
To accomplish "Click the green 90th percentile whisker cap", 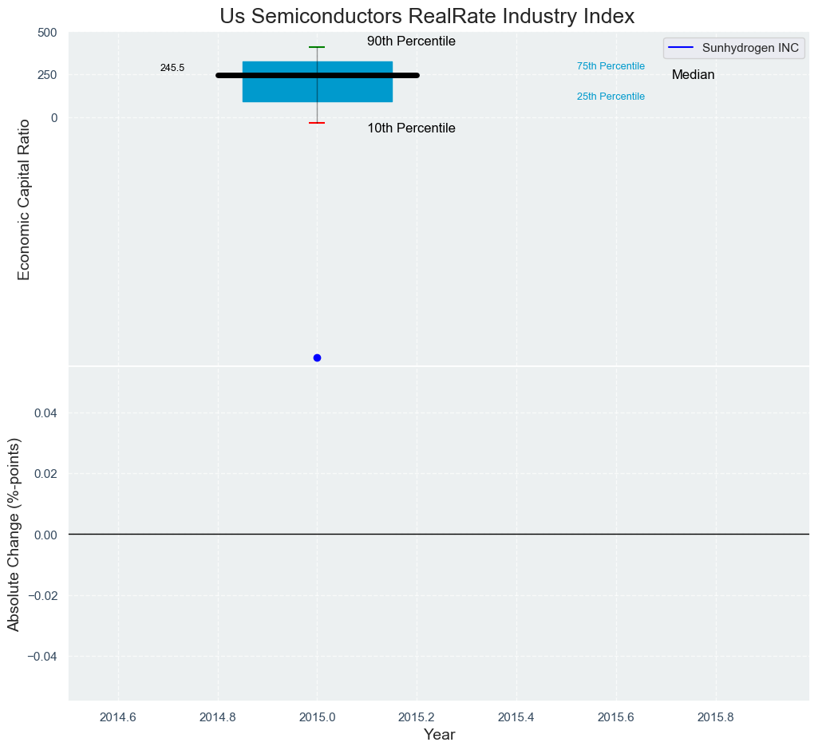I will point(317,47).
